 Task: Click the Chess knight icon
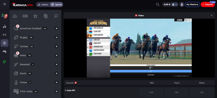click(16, 82)
